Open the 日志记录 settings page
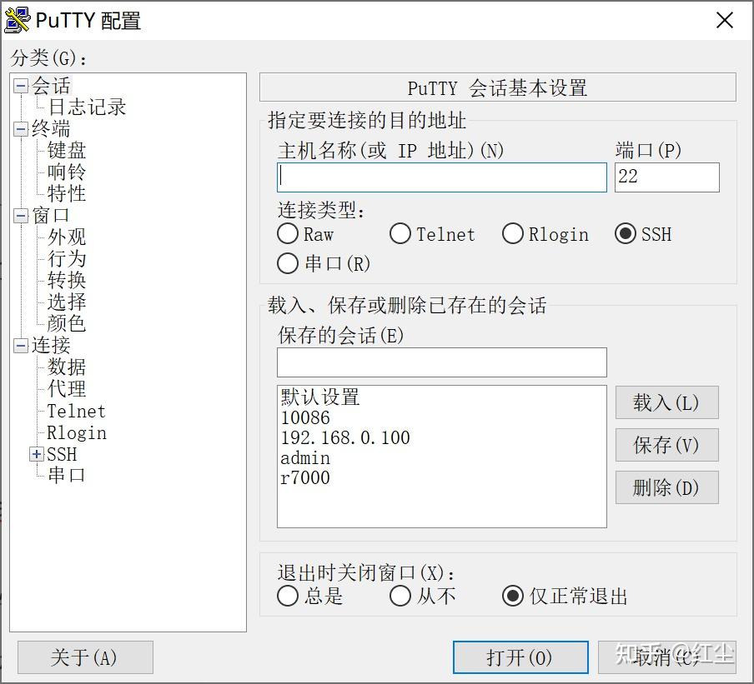The width and height of the screenshot is (754, 684). tap(86, 107)
